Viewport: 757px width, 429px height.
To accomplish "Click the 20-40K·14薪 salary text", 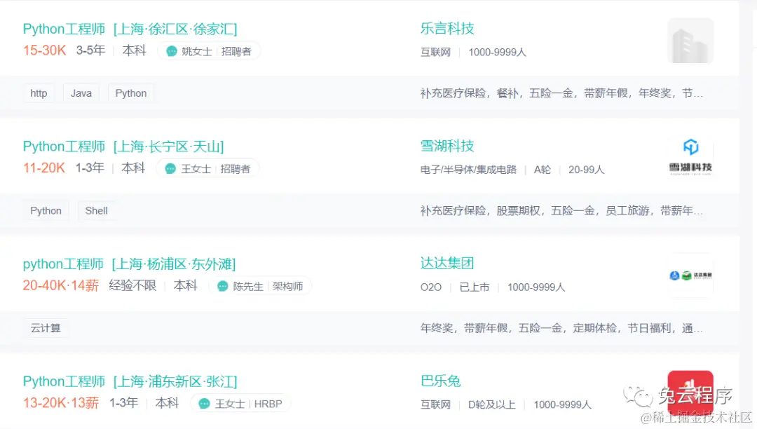I will click(x=61, y=285).
